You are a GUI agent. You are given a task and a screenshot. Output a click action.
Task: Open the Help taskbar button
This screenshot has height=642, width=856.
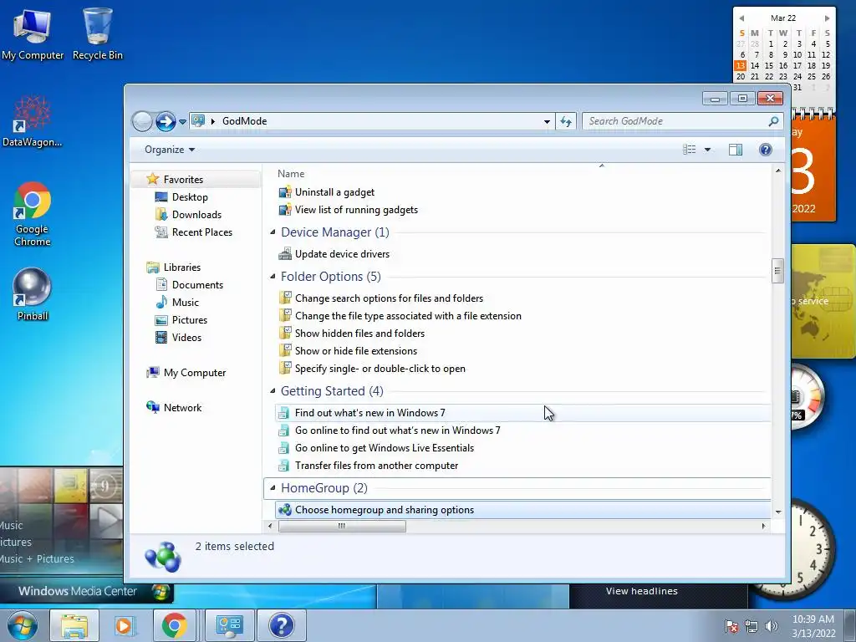[x=282, y=625]
